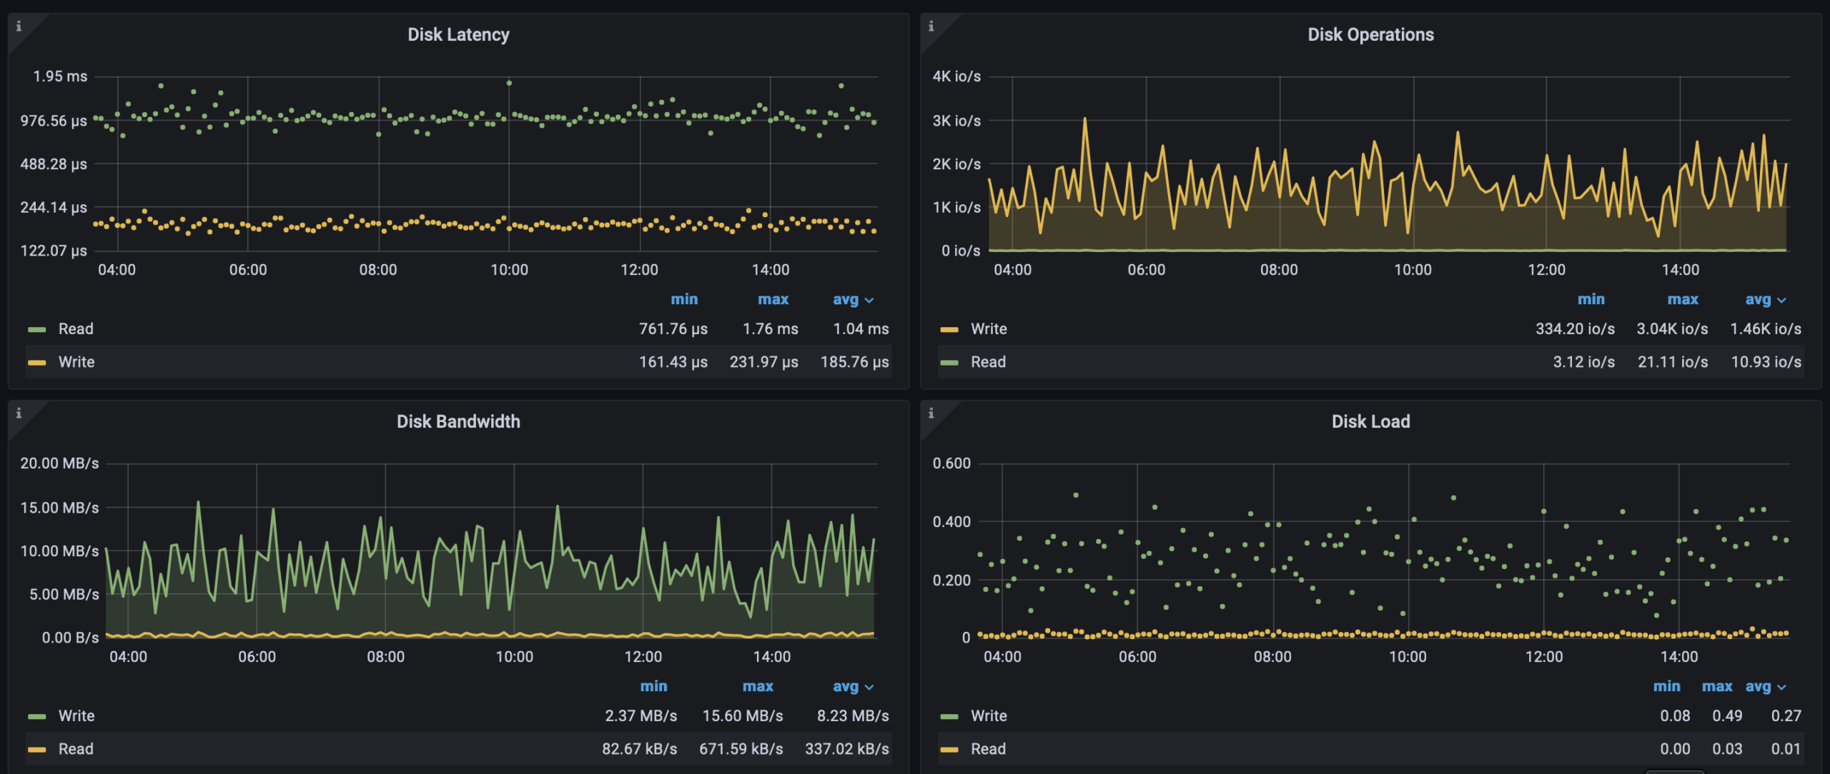The image size is (1830, 774).
Task: Click the yellow Write color swatch in Disk Bandwidth
Action: tap(36, 715)
